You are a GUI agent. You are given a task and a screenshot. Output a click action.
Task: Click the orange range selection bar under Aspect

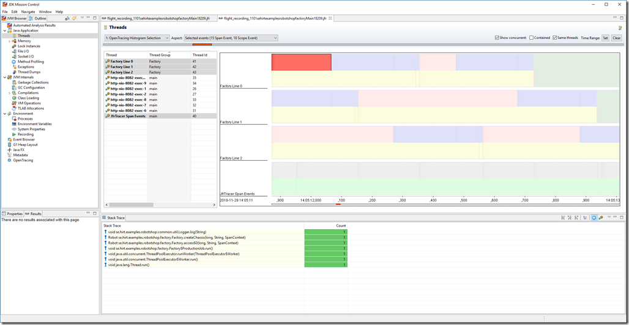coord(202,45)
